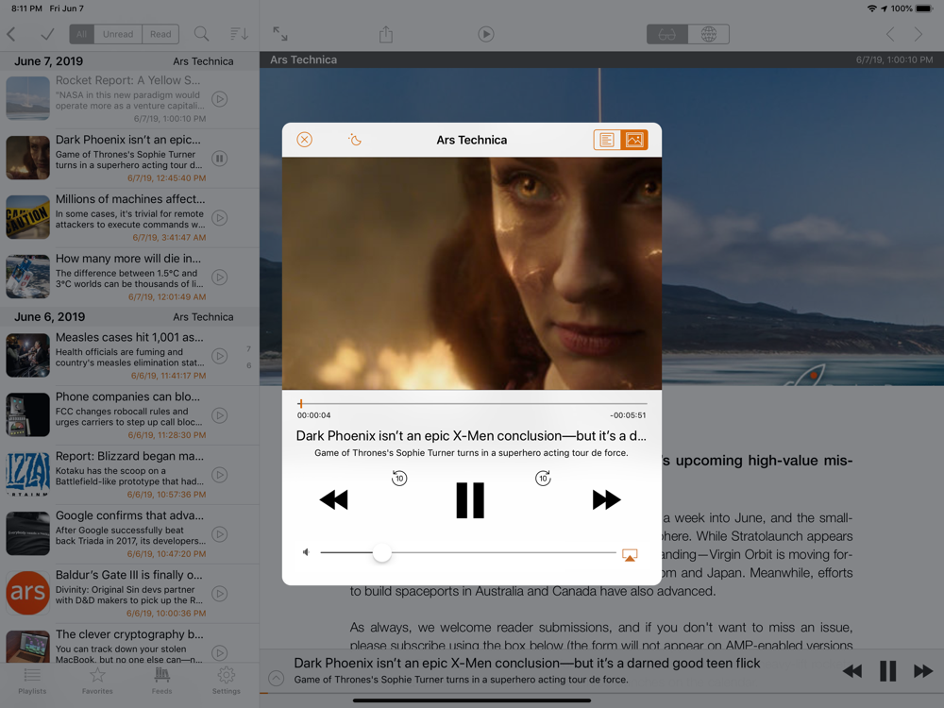Fast forward to next article in popup

coord(606,499)
